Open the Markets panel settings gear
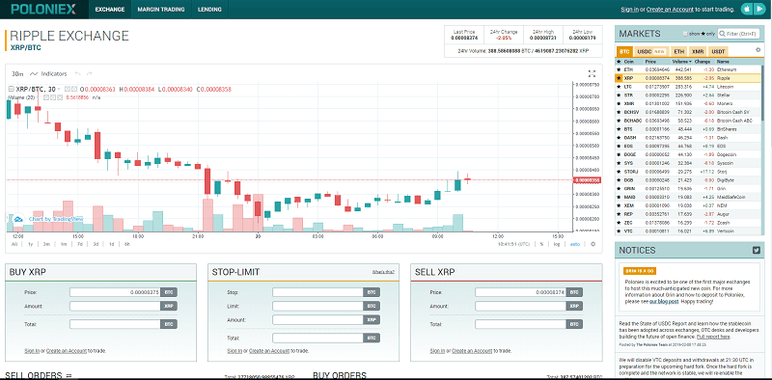The image size is (772, 380). [758, 50]
